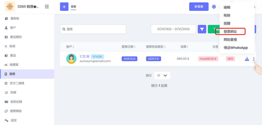Select 發票網址 from context menu

coord(230,32)
